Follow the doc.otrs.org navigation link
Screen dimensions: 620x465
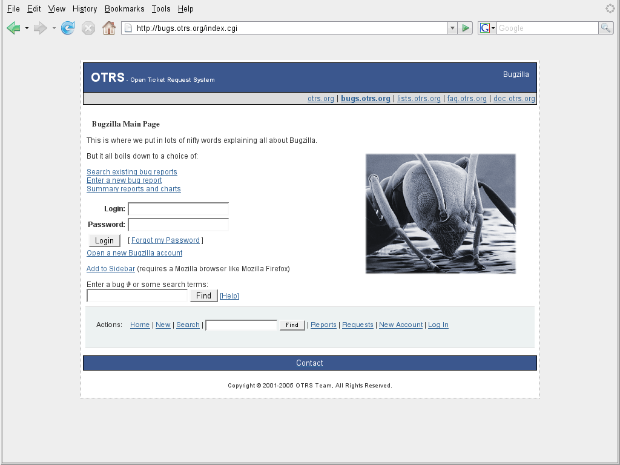point(514,99)
